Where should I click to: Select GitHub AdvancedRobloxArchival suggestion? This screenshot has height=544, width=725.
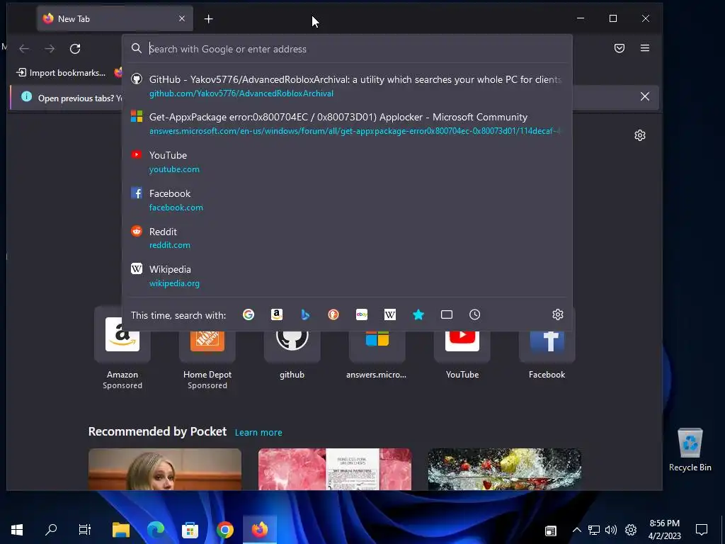(347, 86)
